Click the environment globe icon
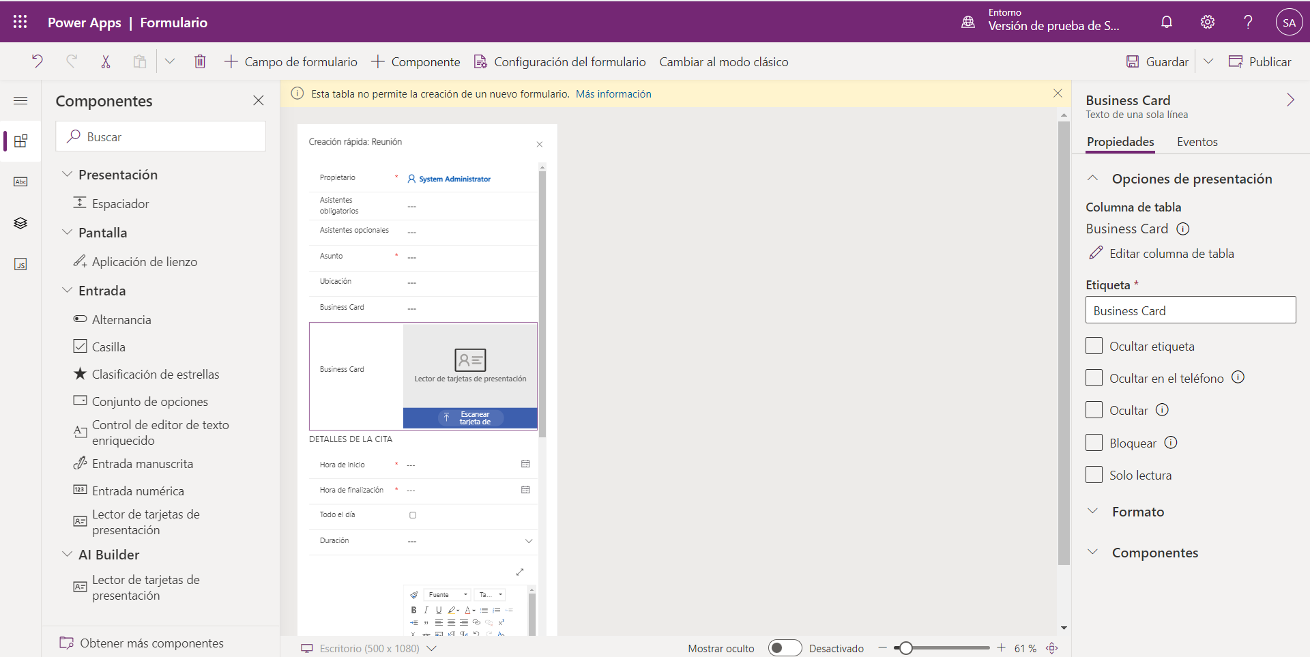Screen dimensions: 1310x657 [x=968, y=22]
